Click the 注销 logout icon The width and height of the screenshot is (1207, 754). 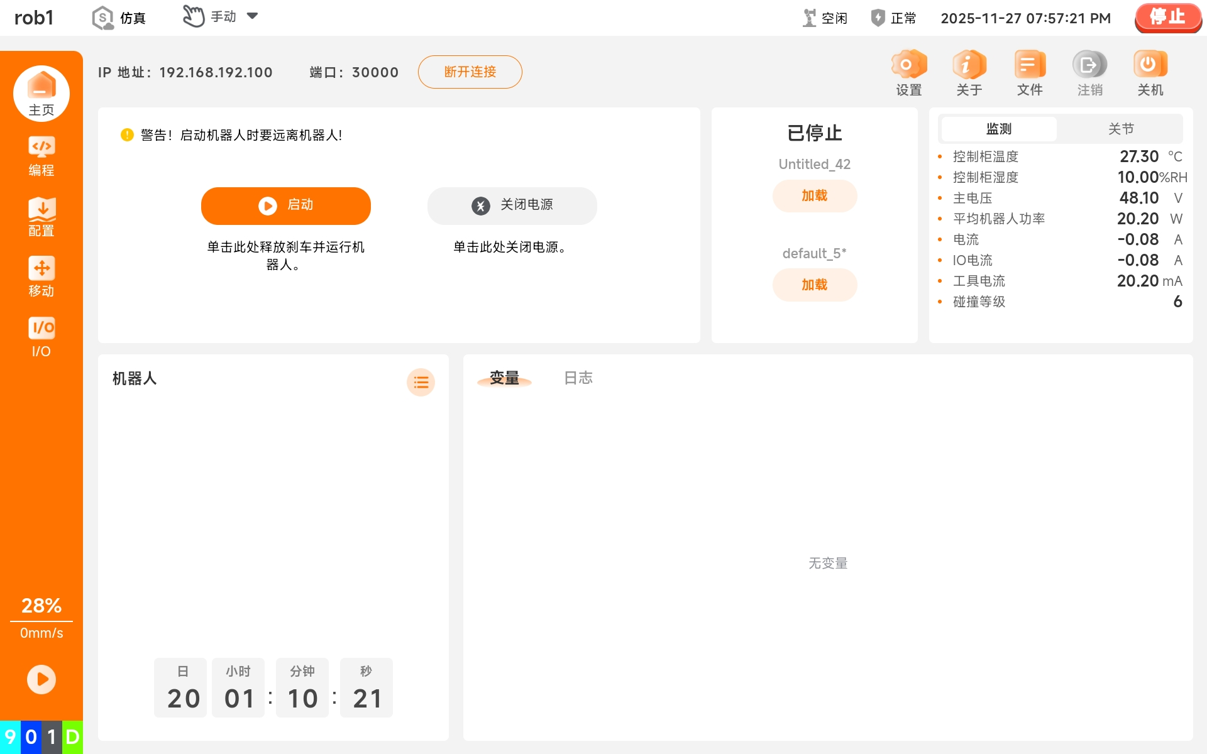click(x=1089, y=73)
